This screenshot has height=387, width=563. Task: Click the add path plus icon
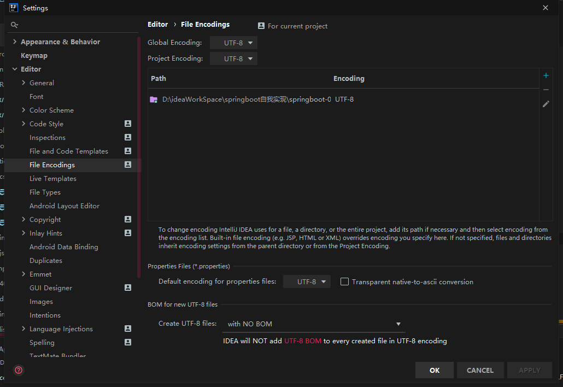point(546,76)
